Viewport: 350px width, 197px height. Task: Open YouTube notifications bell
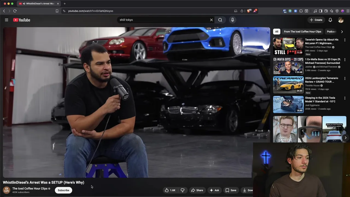point(330,20)
